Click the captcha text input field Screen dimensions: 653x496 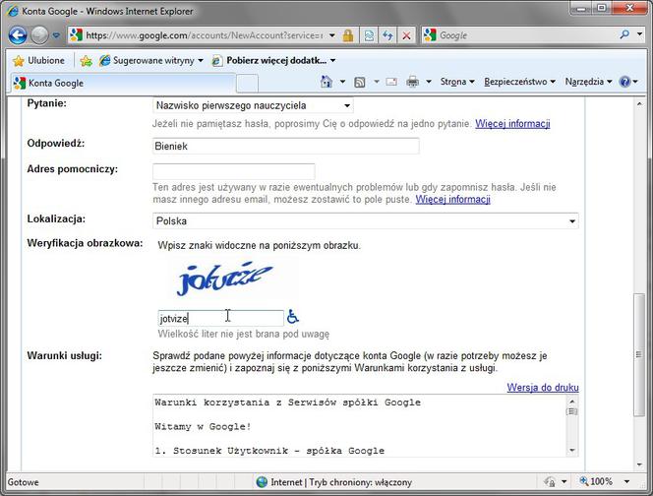click(x=220, y=319)
